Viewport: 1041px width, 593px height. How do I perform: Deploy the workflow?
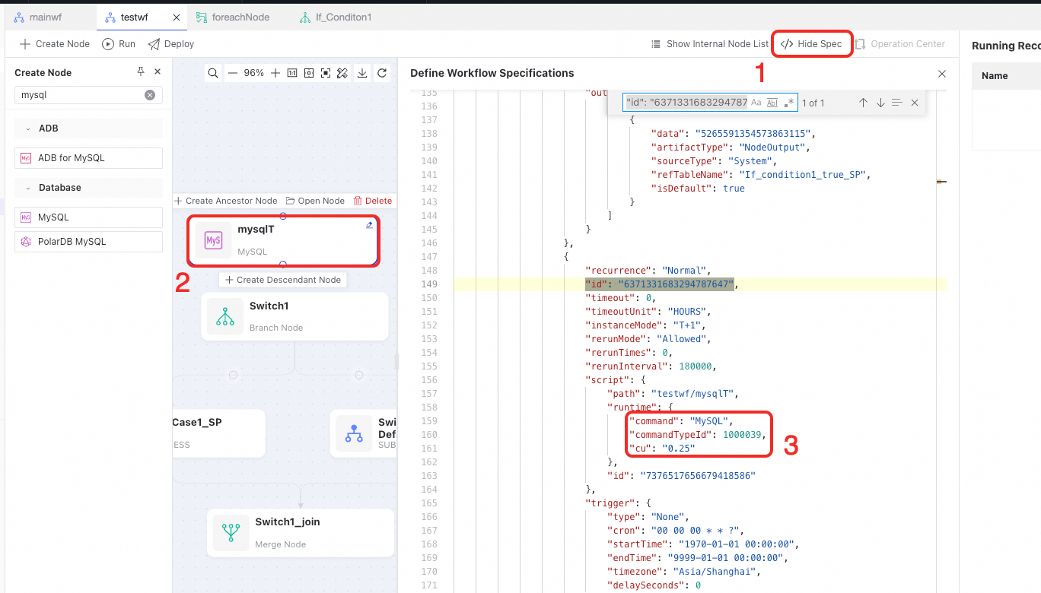click(171, 44)
